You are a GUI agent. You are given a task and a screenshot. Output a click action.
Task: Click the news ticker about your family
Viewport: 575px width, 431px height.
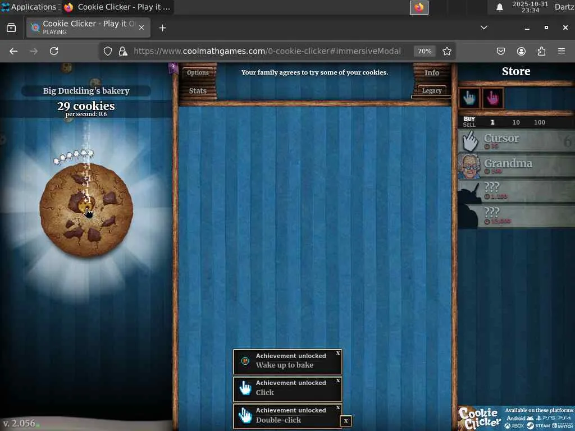coord(314,72)
